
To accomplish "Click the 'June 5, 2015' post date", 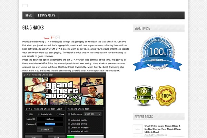I will point(150,135).
